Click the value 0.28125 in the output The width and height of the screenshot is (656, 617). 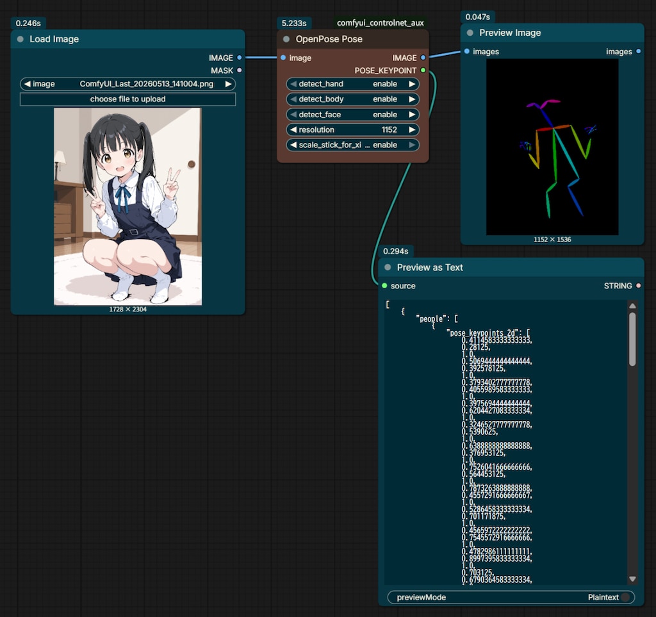tap(476, 347)
